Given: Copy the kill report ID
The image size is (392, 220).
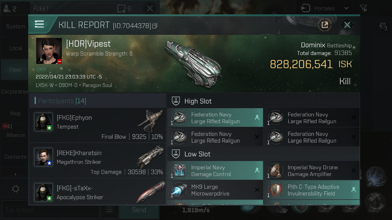Looking at the screenshot, I should pos(155,26).
